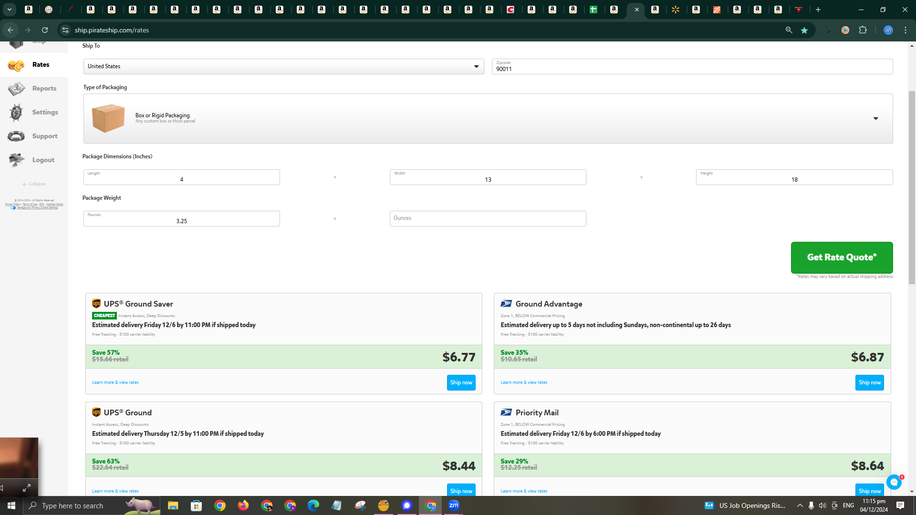Image resolution: width=916 pixels, height=515 pixels.
Task: Reload the current page
Action: [45, 30]
